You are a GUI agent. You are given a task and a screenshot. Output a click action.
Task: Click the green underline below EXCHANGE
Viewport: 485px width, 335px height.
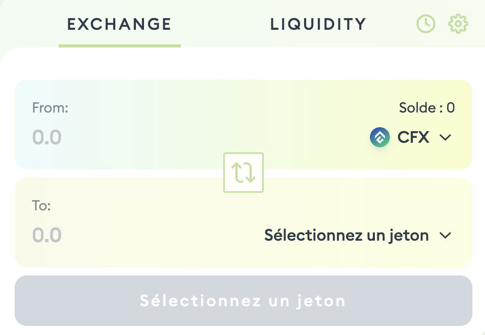pyautogui.click(x=119, y=46)
